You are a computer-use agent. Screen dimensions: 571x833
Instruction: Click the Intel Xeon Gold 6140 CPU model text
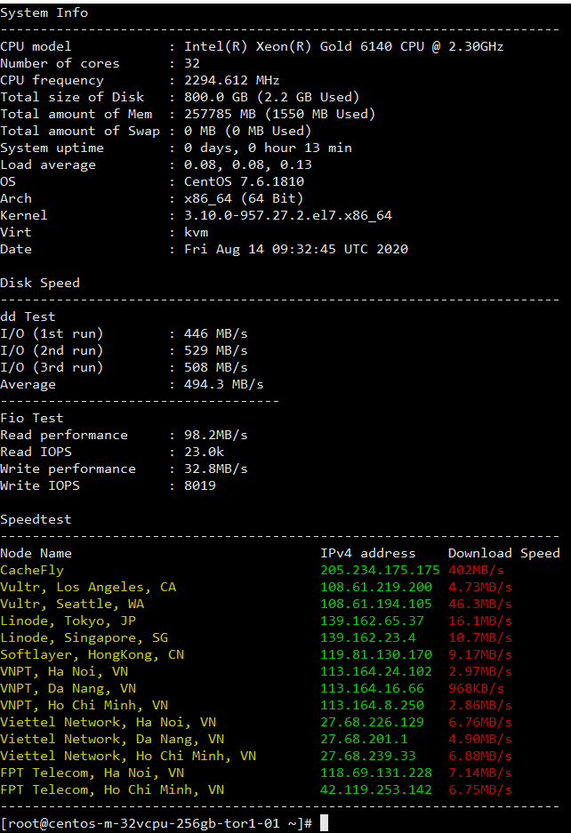click(x=344, y=46)
